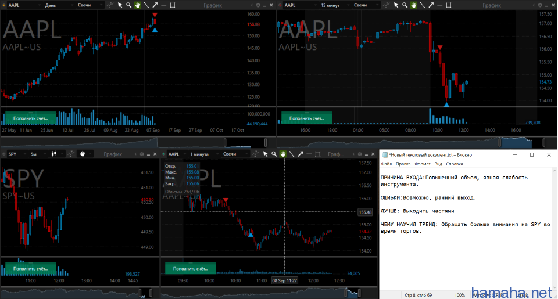The image size is (558, 299).
Task: Select rectangle tool in AAPL 1-minute chart
Action: [x=318, y=154]
